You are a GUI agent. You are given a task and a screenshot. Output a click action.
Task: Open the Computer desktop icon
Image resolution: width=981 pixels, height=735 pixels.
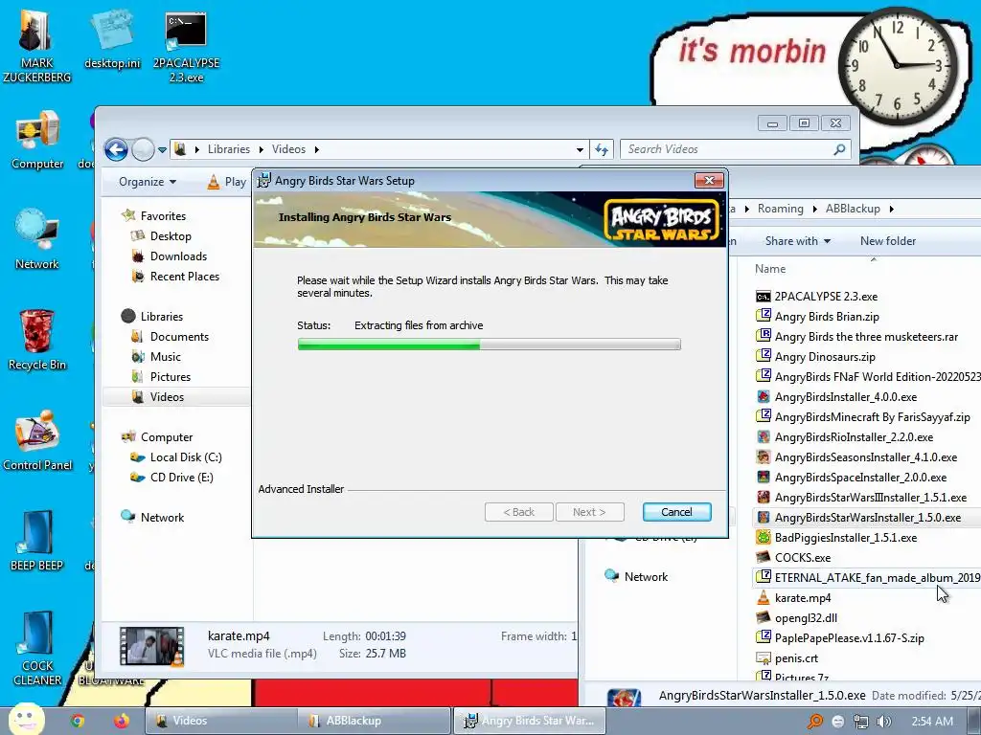[x=37, y=140]
